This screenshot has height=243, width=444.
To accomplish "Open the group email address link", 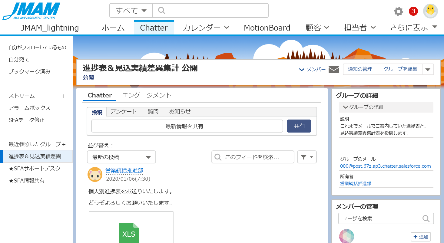I will coord(385,166).
